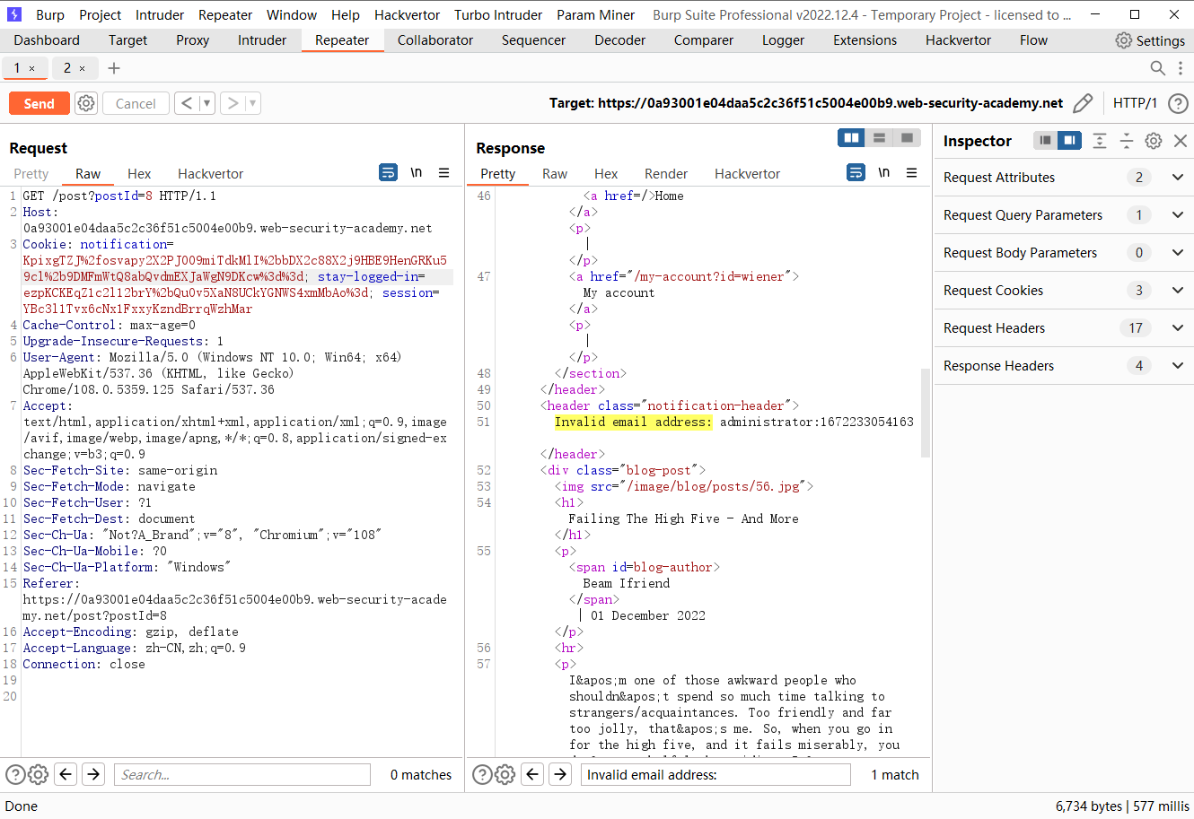Switch to Comparer tab
Screen dimensions: 1194x819
point(704,40)
